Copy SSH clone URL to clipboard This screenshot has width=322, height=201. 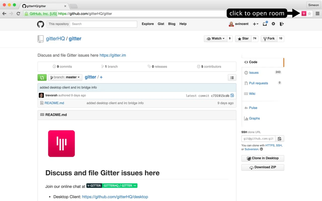pyautogui.click(x=280, y=139)
